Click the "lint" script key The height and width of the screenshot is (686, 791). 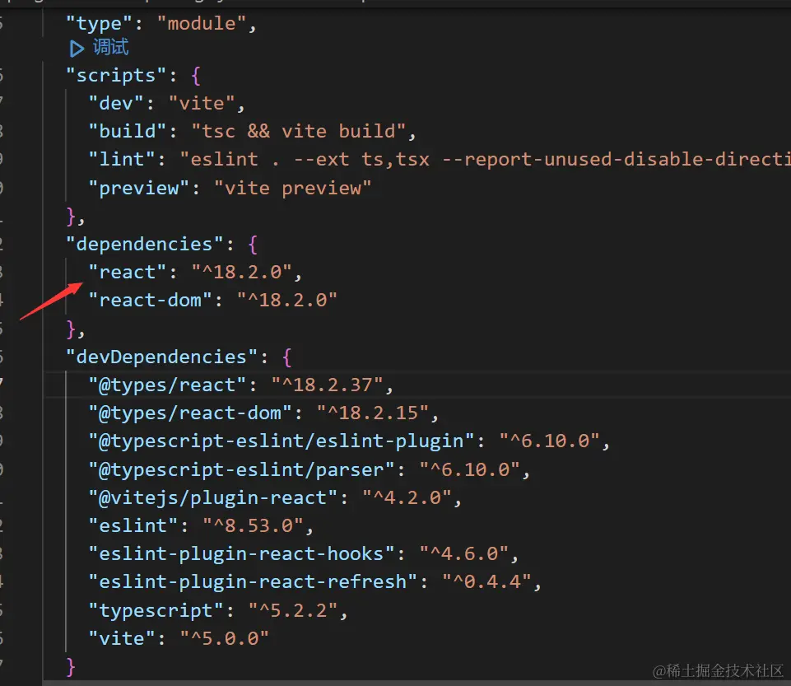tap(122, 160)
